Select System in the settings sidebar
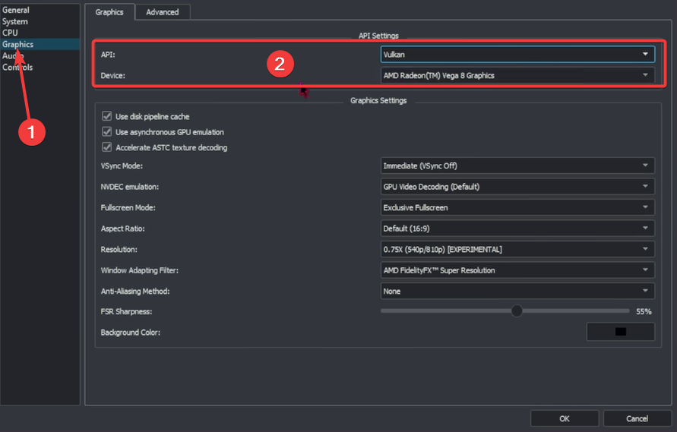Viewport: 677px width, 432px height. (15, 21)
